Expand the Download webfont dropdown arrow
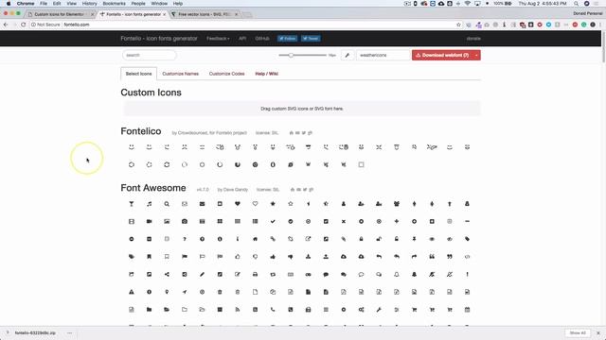 [x=476, y=55]
